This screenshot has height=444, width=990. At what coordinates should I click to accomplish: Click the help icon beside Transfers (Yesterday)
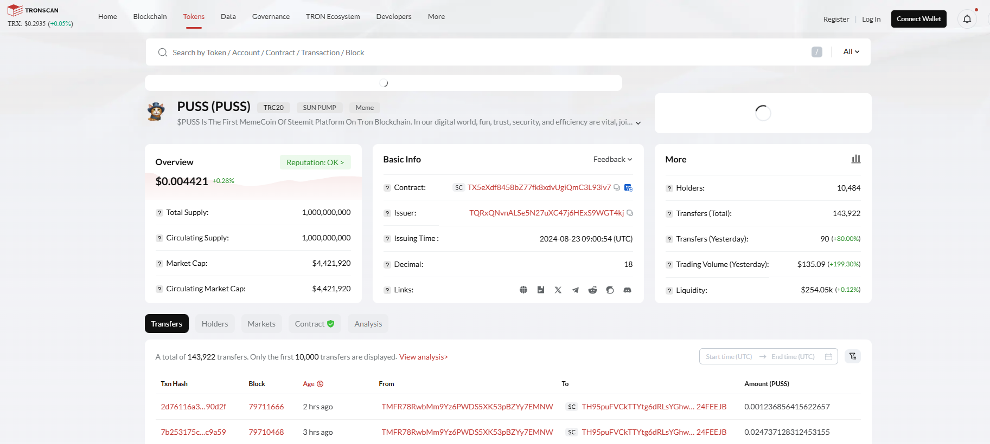[669, 239]
